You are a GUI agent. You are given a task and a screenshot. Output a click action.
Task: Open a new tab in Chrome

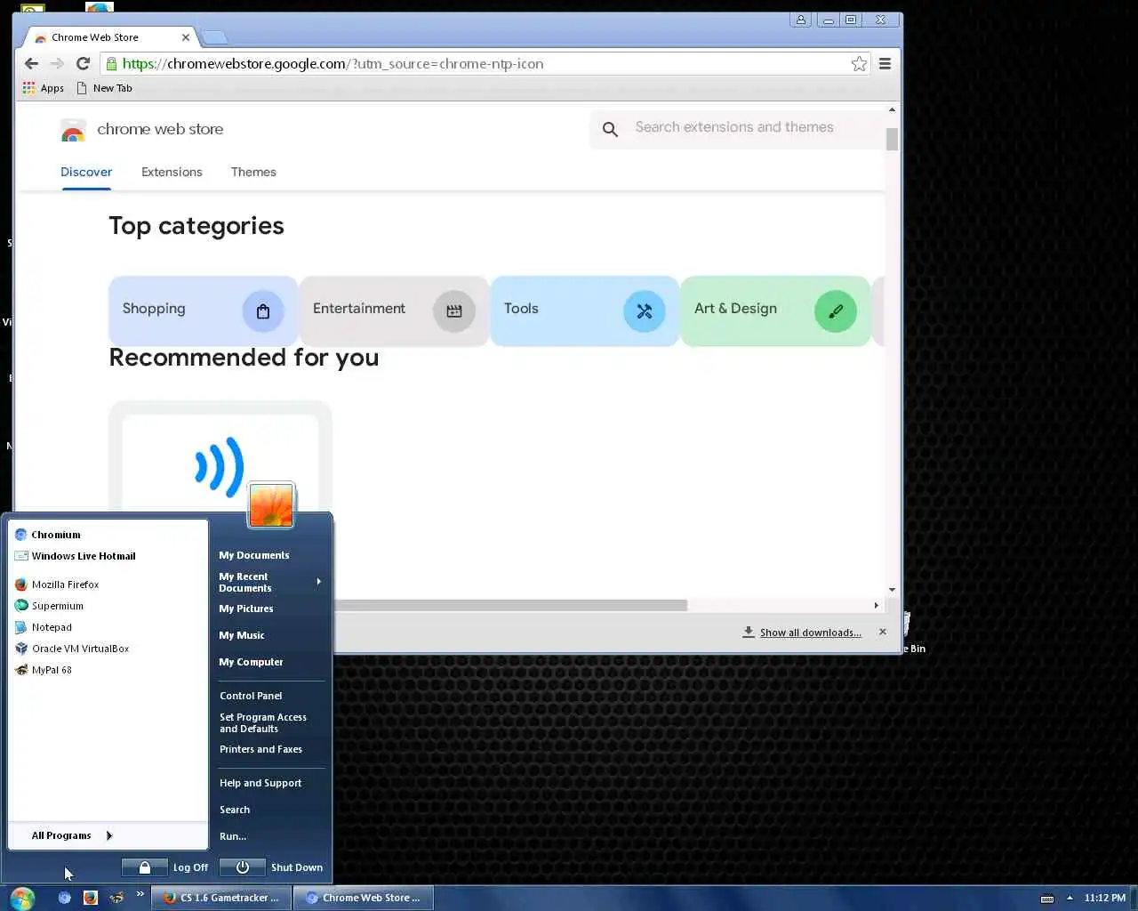tap(214, 37)
